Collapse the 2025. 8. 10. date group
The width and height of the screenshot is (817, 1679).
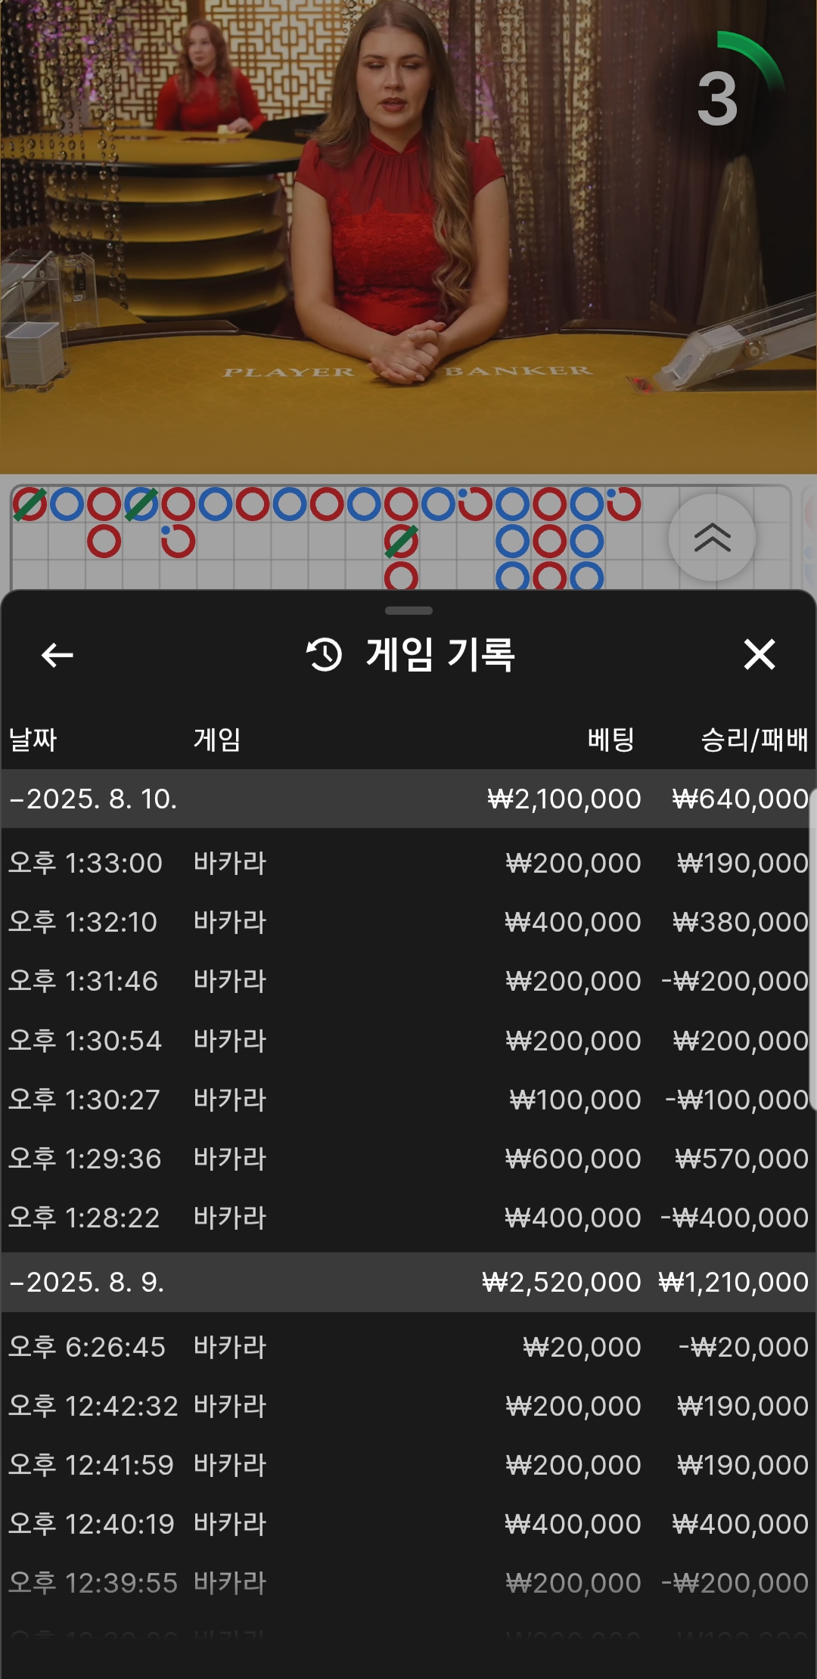tap(408, 799)
